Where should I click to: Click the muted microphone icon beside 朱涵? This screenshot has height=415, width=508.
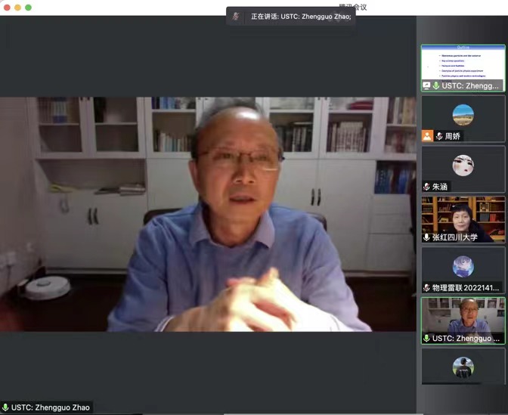(x=427, y=186)
